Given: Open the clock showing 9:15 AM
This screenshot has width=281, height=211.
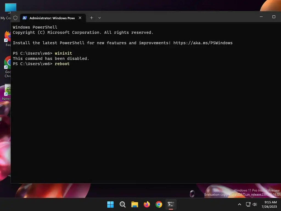Looking at the screenshot, I should [269, 204].
